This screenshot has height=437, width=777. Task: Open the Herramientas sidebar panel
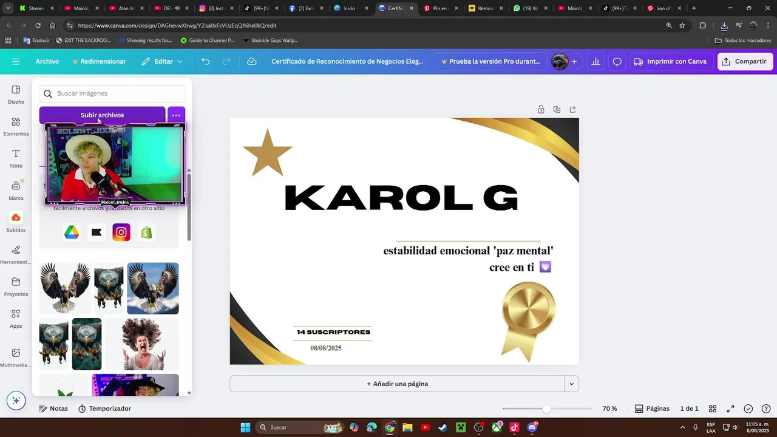[16, 254]
